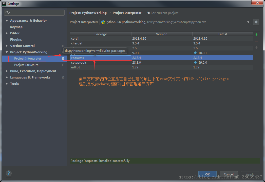The width and height of the screenshot is (265, 182).
Task: Click inside the settings search field
Action: (x=34, y=12)
